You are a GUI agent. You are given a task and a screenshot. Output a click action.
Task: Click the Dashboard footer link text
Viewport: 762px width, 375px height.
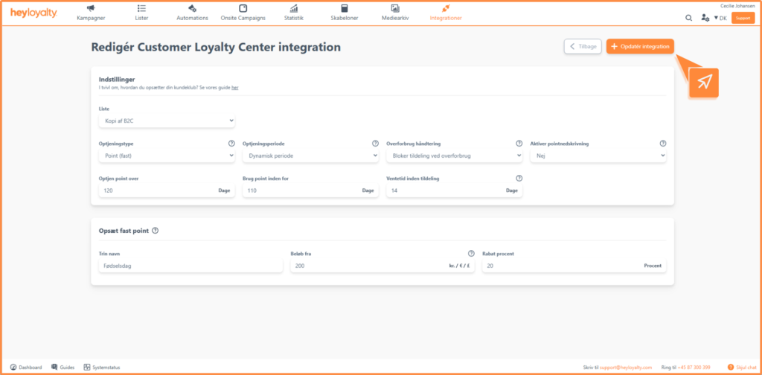coord(30,368)
